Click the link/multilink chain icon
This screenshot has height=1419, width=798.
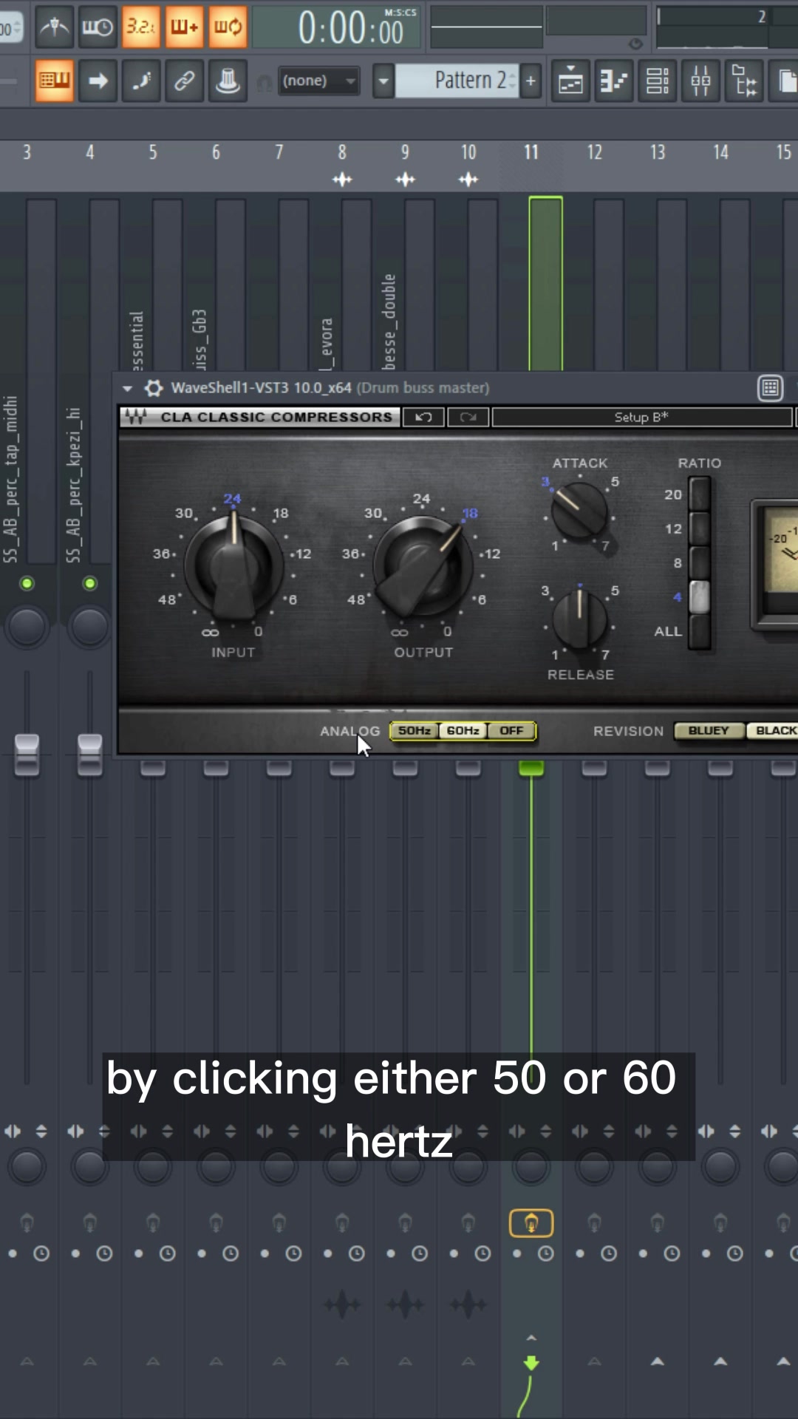(x=185, y=81)
